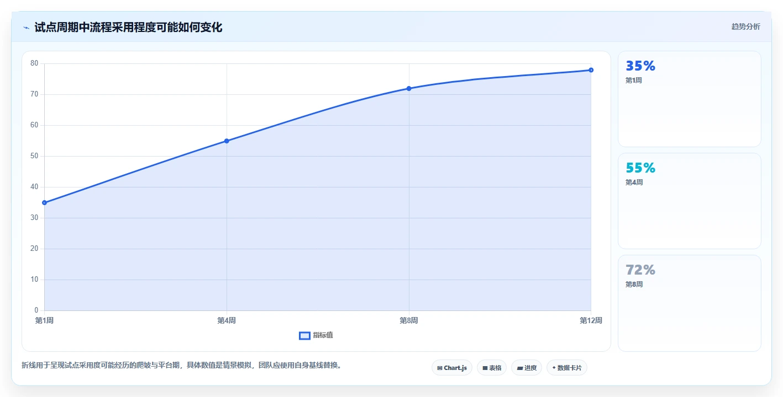The width and height of the screenshot is (783, 397).
Task: Click the 第8周 caption in the 72% card
Action: 634,285
